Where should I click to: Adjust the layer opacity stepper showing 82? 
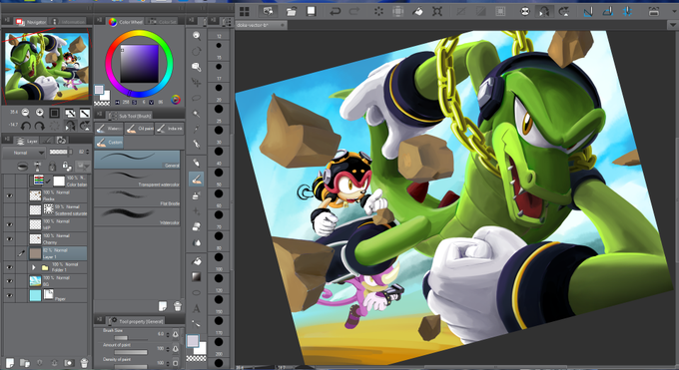click(x=88, y=152)
